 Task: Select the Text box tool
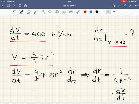[71, 12]
